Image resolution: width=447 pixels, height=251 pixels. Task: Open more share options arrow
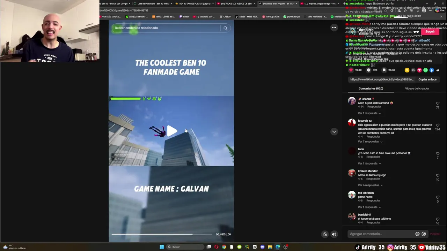click(x=438, y=70)
